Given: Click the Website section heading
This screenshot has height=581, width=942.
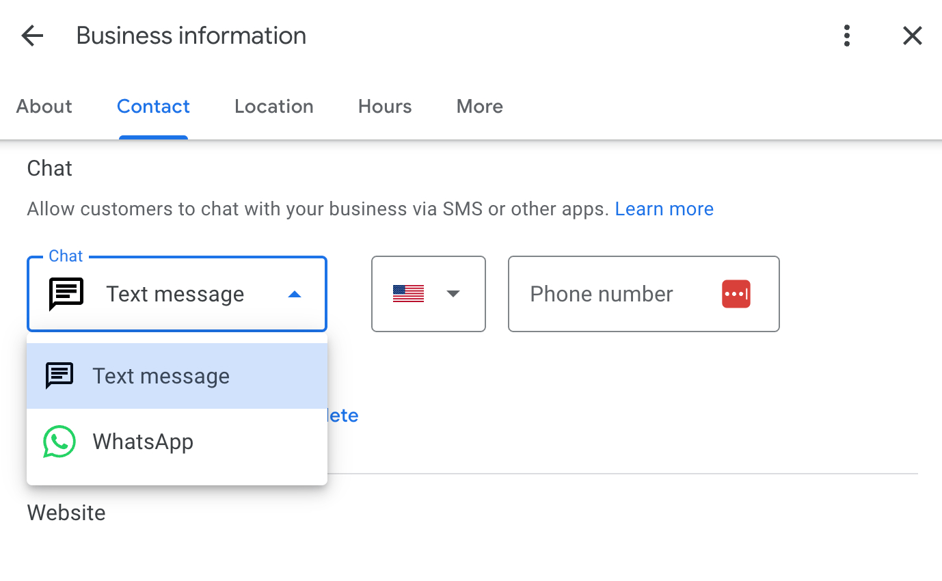Looking at the screenshot, I should click(x=66, y=512).
